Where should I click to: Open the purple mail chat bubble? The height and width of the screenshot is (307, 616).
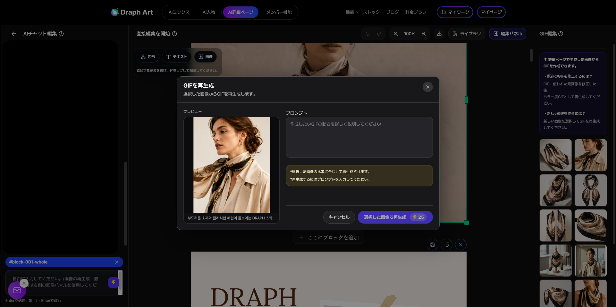17,290
